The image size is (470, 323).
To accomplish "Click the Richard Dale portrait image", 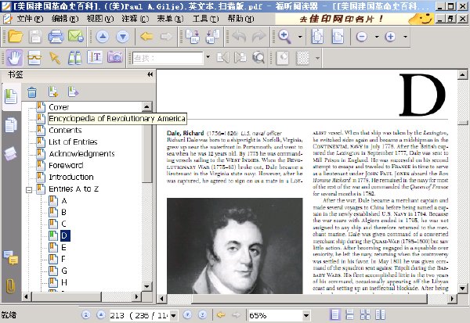I will (x=235, y=246).
